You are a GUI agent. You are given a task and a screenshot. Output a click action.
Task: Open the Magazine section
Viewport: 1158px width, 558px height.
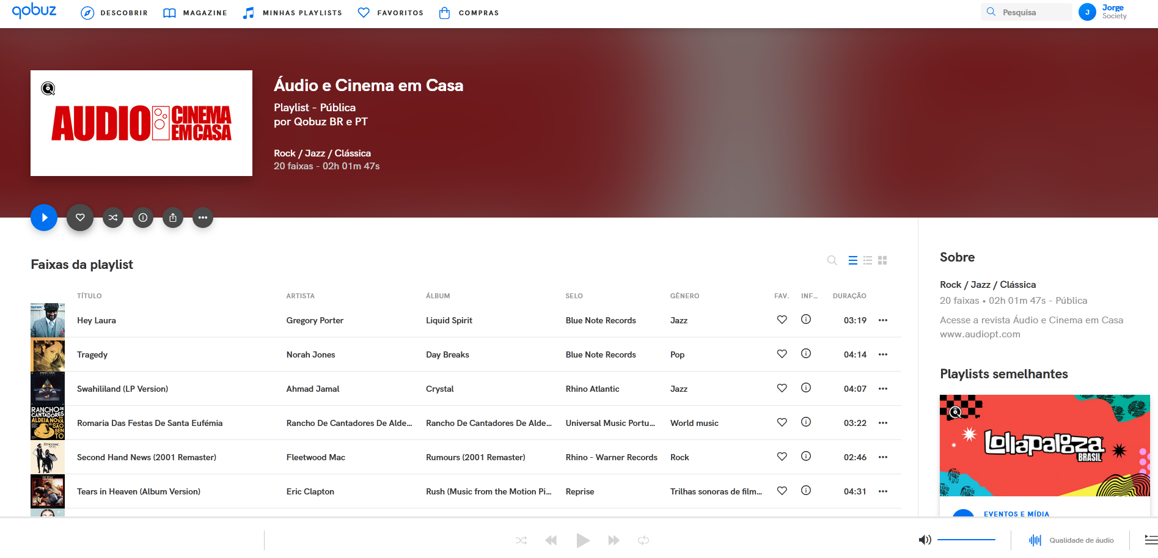(x=195, y=13)
